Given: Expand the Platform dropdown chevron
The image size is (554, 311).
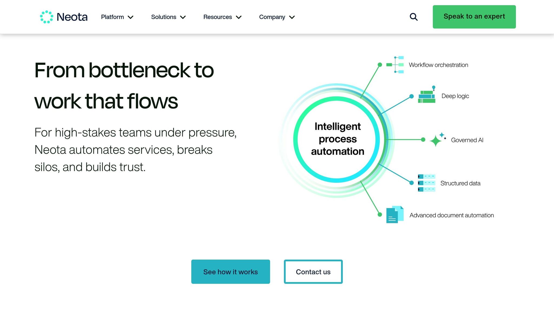Looking at the screenshot, I should 131,17.
